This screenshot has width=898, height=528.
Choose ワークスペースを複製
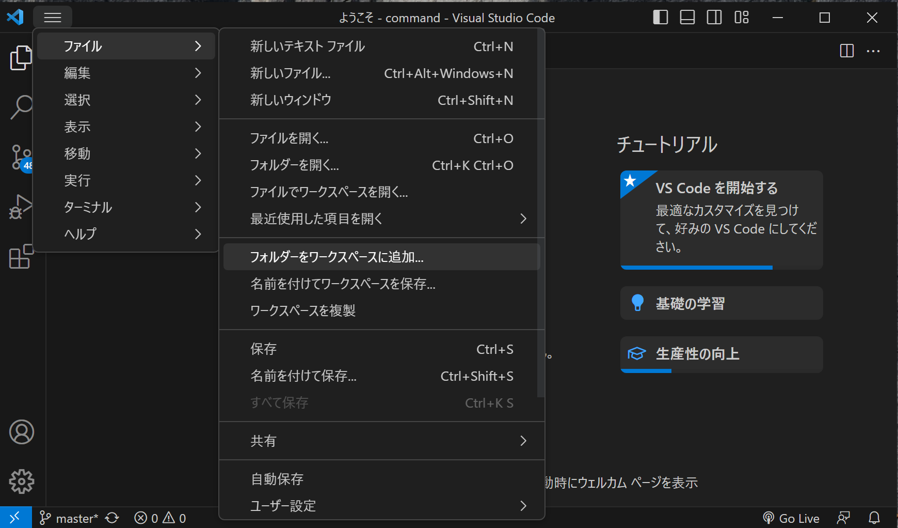(x=381, y=311)
